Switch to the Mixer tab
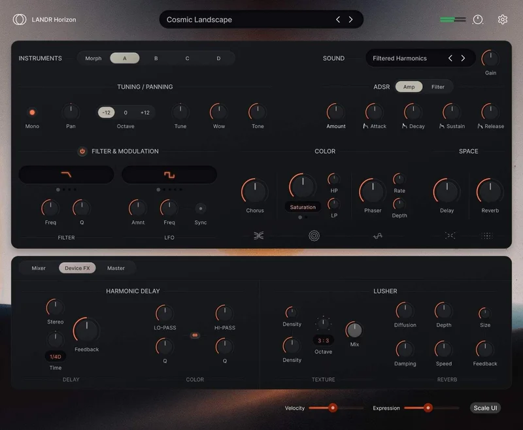523x430 pixels. pyautogui.click(x=39, y=268)
